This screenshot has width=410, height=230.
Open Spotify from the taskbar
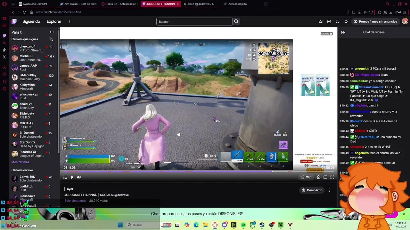(243, 225)
